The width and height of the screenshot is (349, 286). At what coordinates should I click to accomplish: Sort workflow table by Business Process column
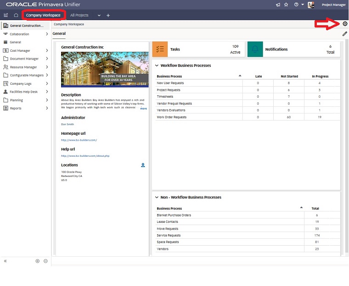(169, 76)
